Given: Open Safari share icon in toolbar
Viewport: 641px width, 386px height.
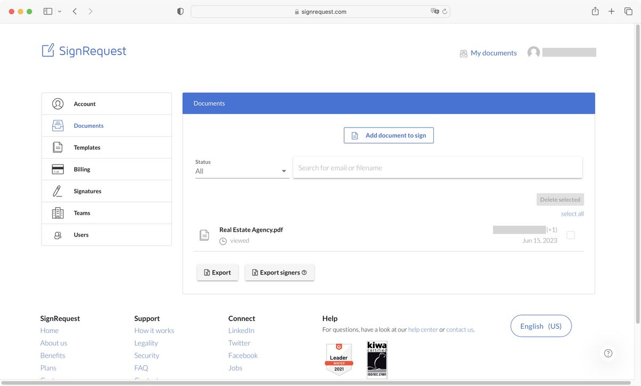Looking at the screenshot, I should point(595,11).
